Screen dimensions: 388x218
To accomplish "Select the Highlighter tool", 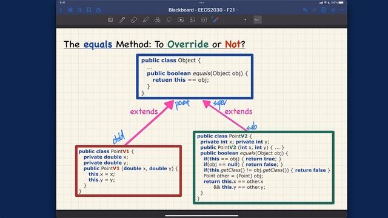I will 145,20.
